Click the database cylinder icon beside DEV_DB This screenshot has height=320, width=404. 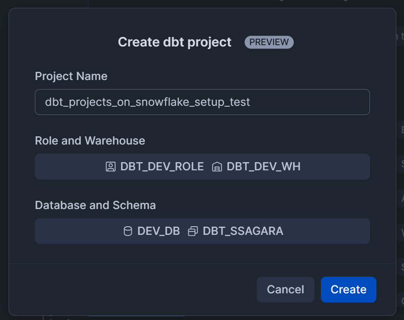128,231
